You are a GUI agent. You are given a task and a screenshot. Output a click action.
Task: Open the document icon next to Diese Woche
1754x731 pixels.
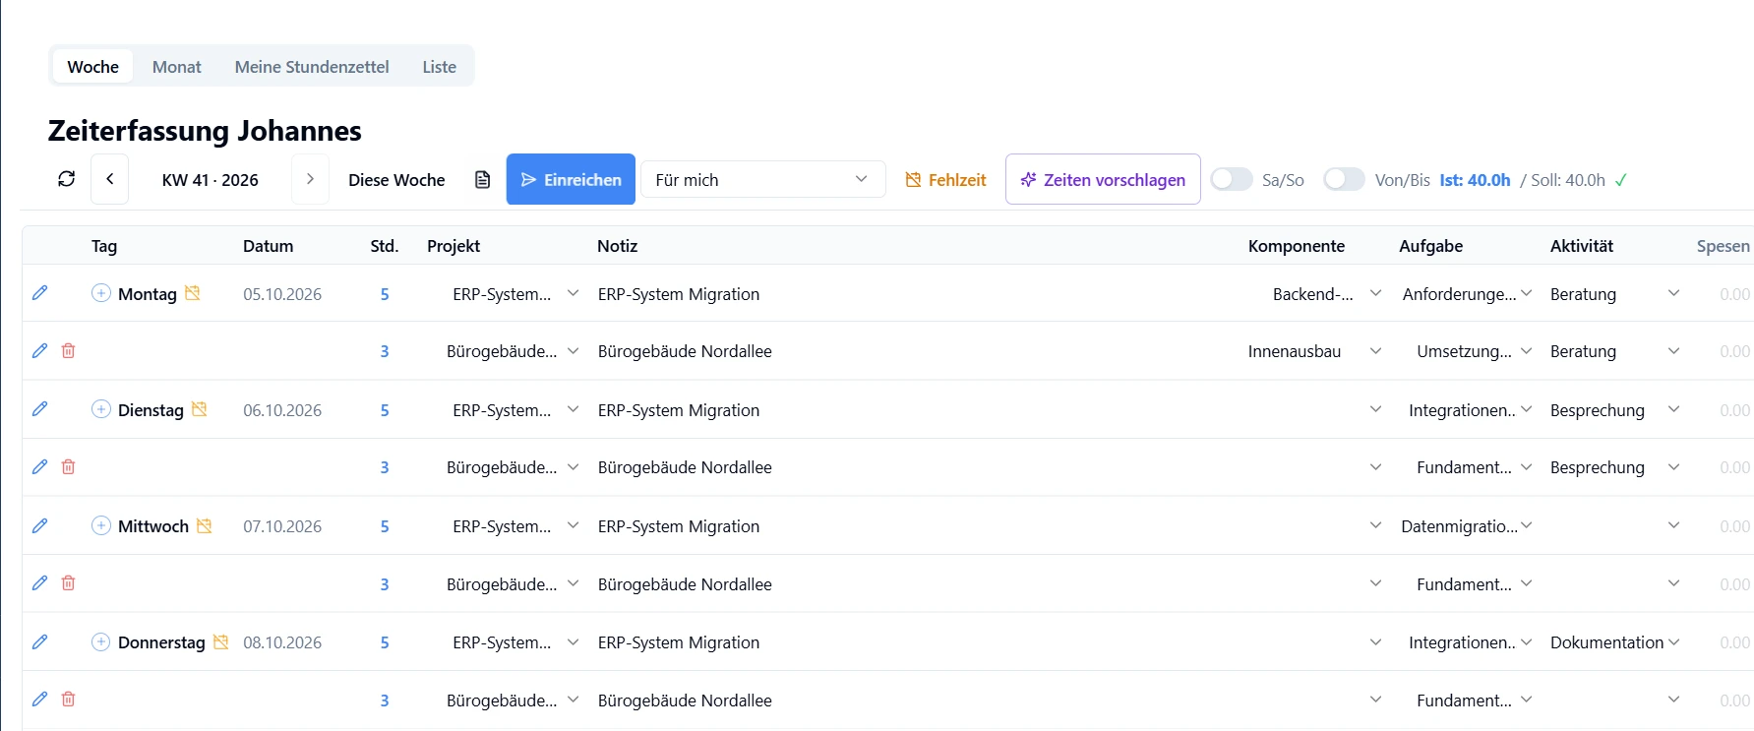482,179
